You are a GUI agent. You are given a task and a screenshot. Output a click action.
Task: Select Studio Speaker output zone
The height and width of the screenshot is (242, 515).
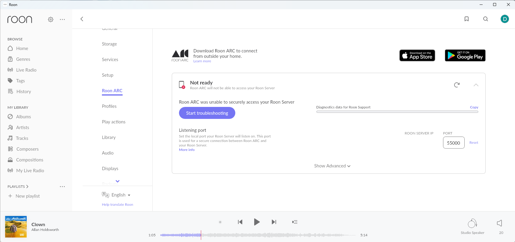pyautogui.click(x=472, y=226)
